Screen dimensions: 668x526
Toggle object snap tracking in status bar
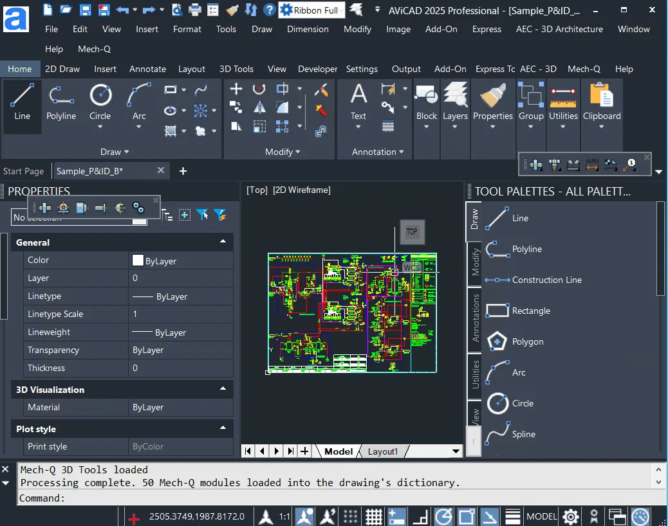pos(490,516)
